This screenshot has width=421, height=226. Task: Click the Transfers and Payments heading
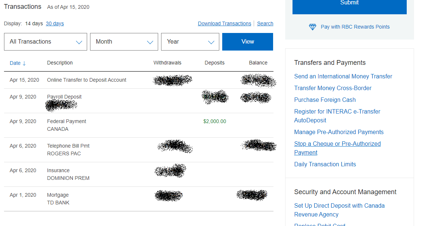330,63
